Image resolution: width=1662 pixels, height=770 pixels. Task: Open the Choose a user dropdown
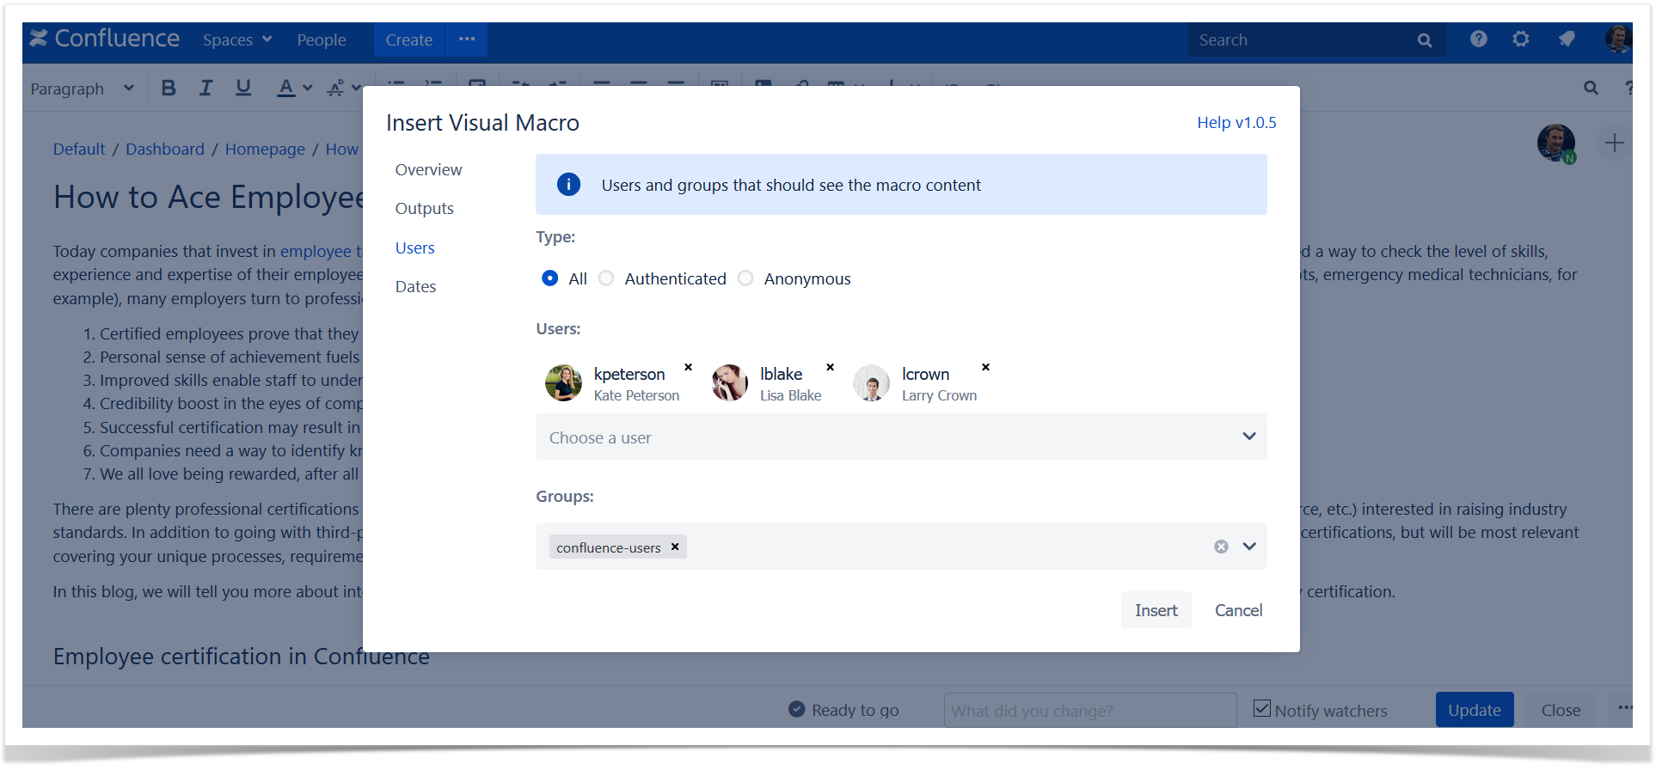(x=901, y=437)
